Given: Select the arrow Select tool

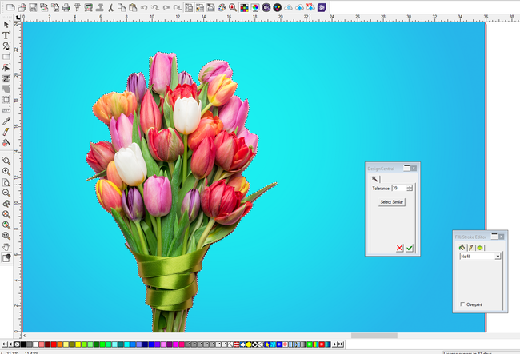Looking at the screenshot, I should pos(6,25).
